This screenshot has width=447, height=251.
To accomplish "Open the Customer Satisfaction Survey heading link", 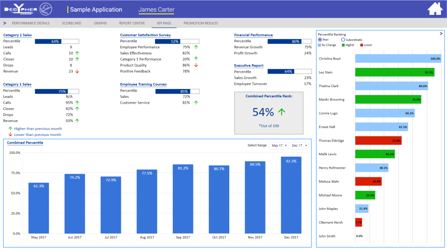I will 145,35.
